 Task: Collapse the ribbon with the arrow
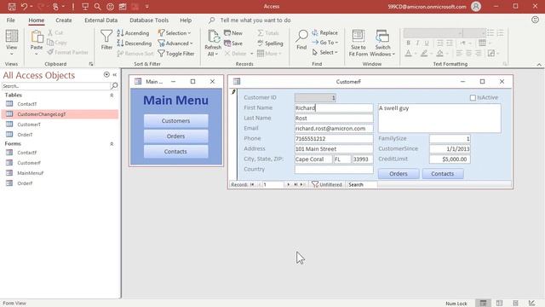(539, 65)
